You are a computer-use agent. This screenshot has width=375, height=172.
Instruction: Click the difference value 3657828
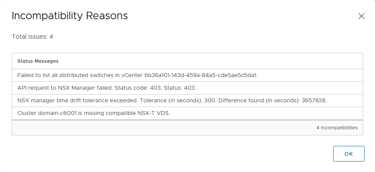point(314,101)
